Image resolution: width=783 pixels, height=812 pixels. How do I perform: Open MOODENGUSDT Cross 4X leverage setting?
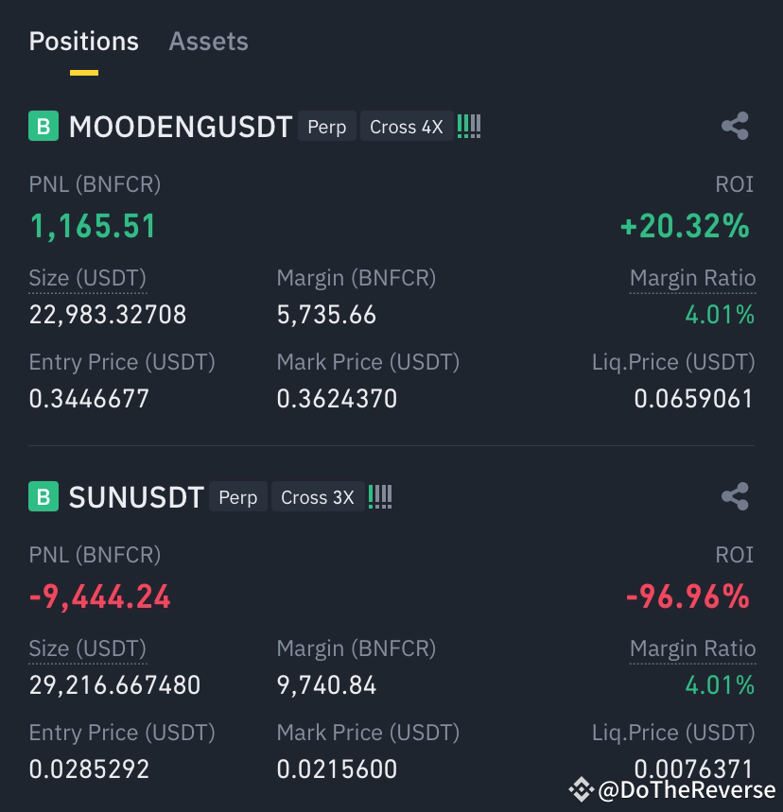[407, 127]
